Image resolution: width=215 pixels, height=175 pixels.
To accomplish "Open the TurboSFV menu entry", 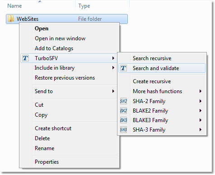I will (69, 58).
